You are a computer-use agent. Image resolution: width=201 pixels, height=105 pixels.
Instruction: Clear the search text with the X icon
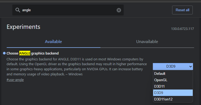(x=119, y=10)
